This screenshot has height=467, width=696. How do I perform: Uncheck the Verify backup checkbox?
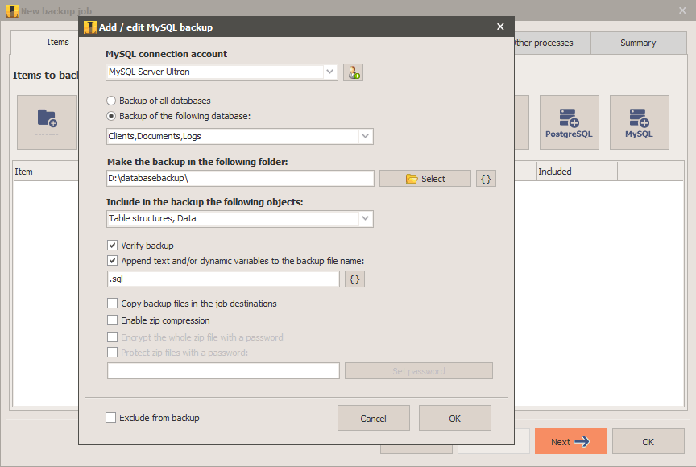[113, 246]
